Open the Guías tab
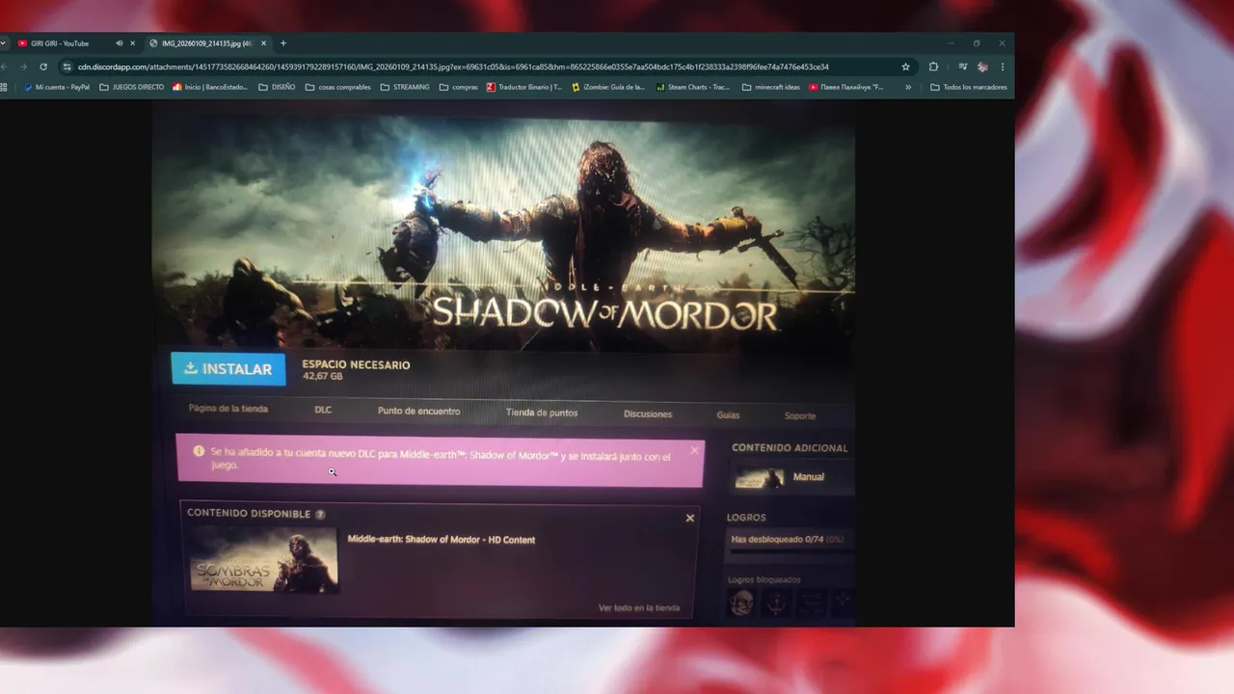 coord(728,415)
